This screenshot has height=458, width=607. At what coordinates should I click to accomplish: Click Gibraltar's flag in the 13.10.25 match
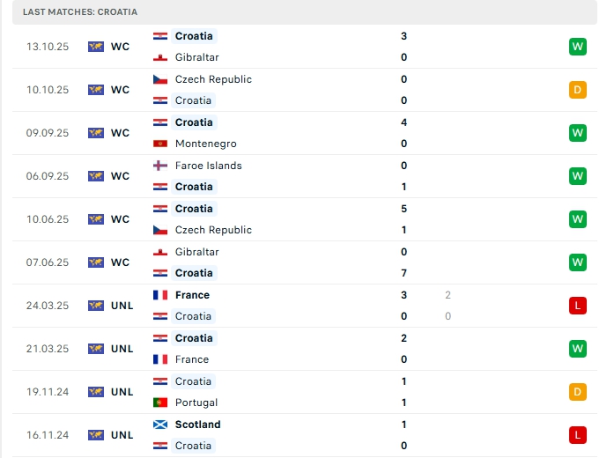(160, 57)
